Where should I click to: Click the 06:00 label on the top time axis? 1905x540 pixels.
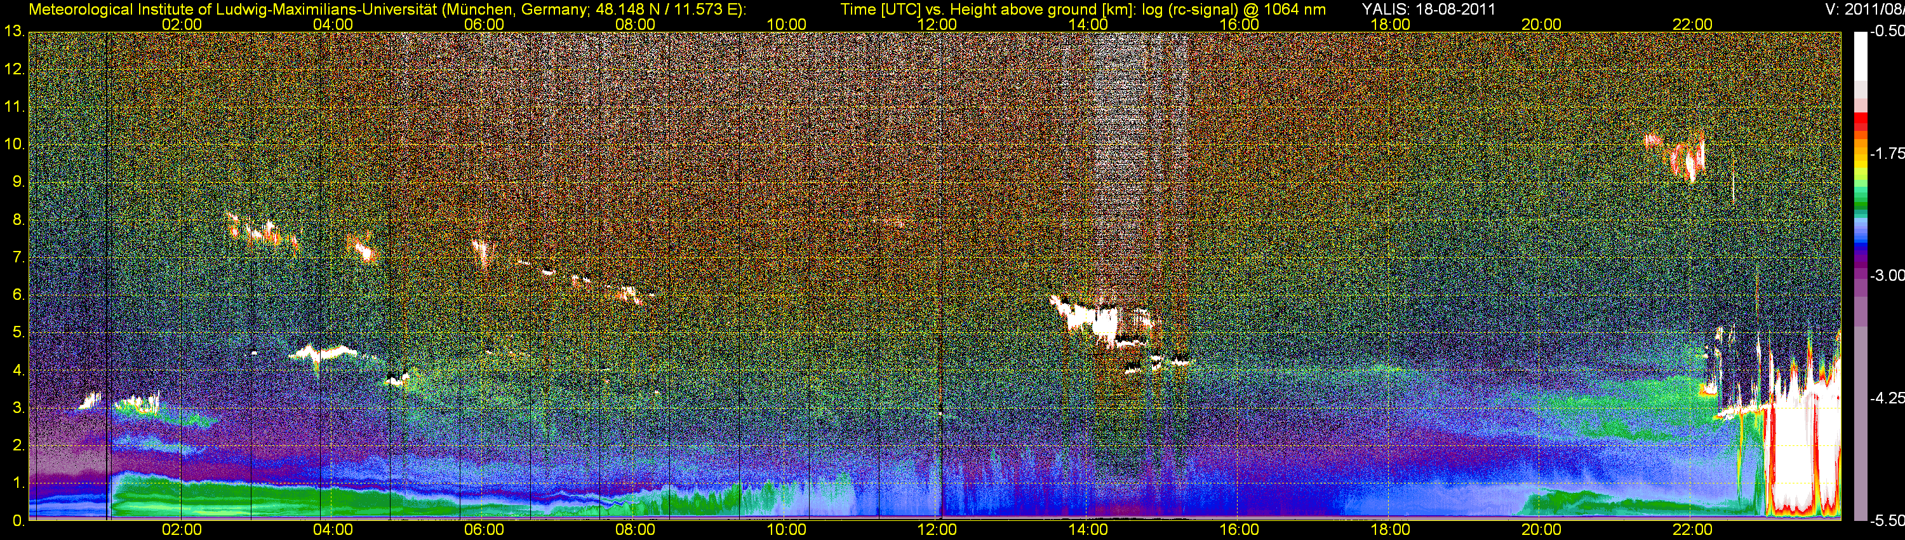click(485, 24)
